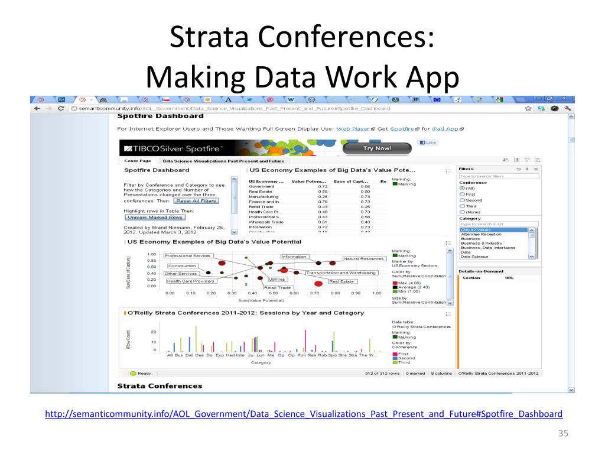This screenshot has height=454, width=605.
Task: Select 'Attendee Reception' in Category list
Action: 481,234
